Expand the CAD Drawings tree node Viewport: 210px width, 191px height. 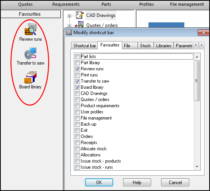point(69,16)
